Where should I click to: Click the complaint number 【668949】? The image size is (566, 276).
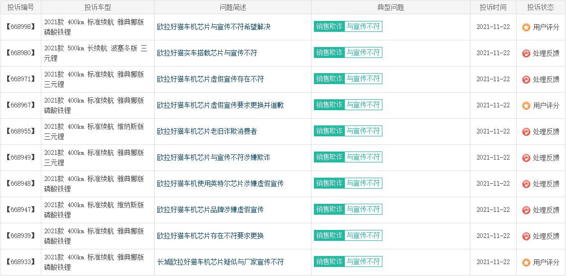point(20,158)
